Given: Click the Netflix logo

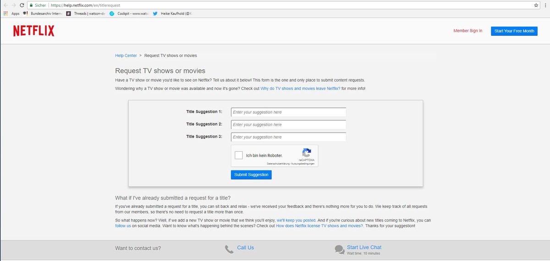Looking at the screenshot, I should [33, 31].
